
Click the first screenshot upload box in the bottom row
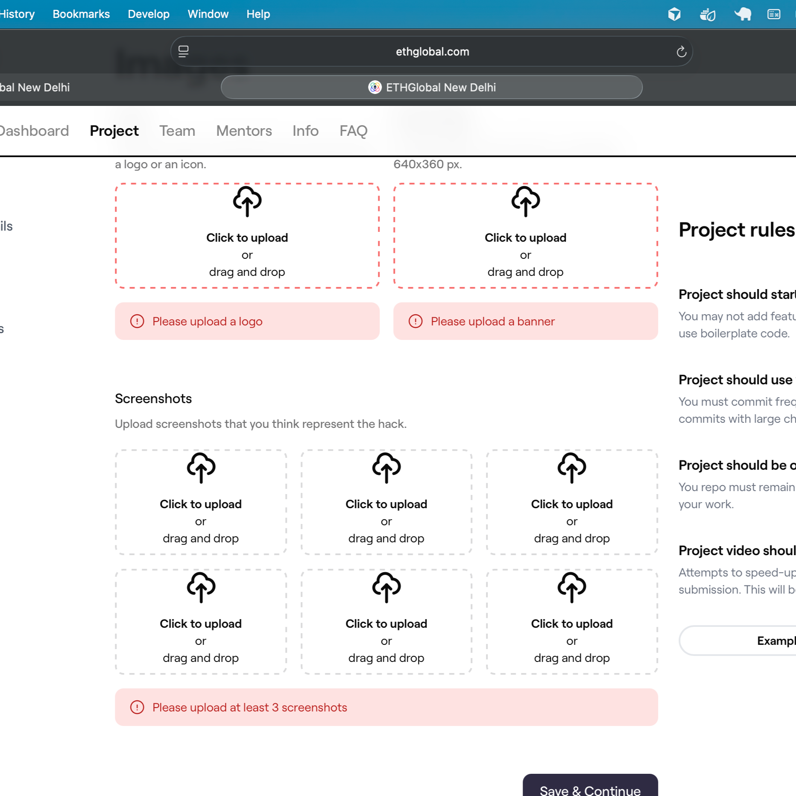(201, 622)
